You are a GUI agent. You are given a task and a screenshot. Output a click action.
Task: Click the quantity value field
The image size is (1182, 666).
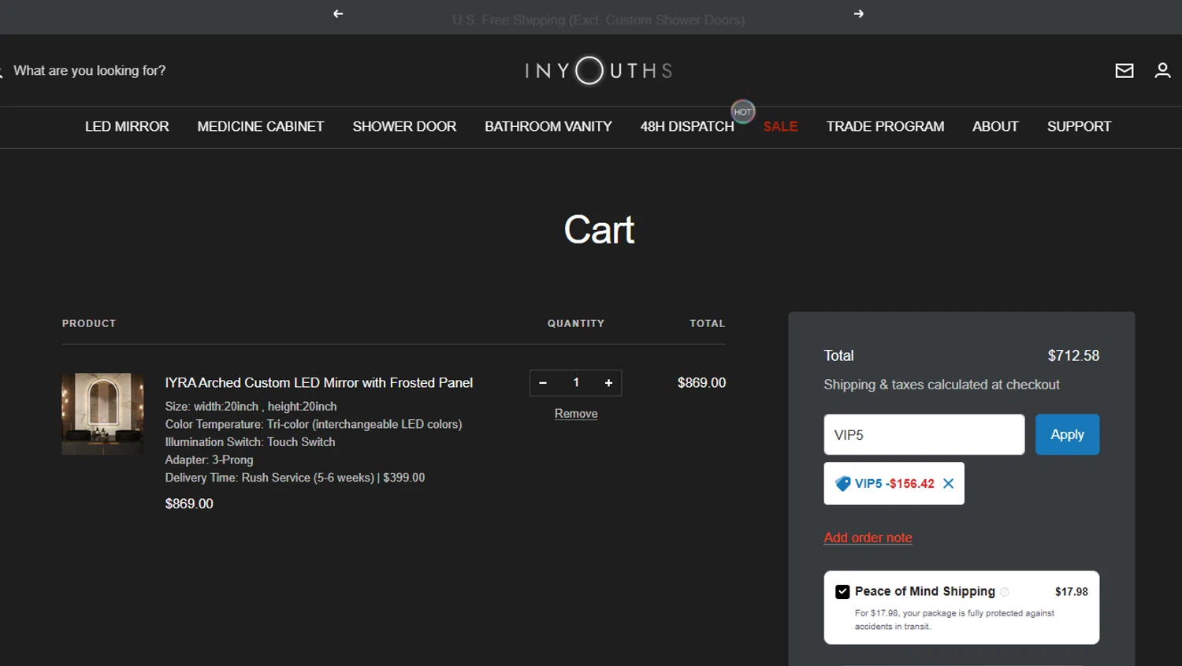(576, 383)
